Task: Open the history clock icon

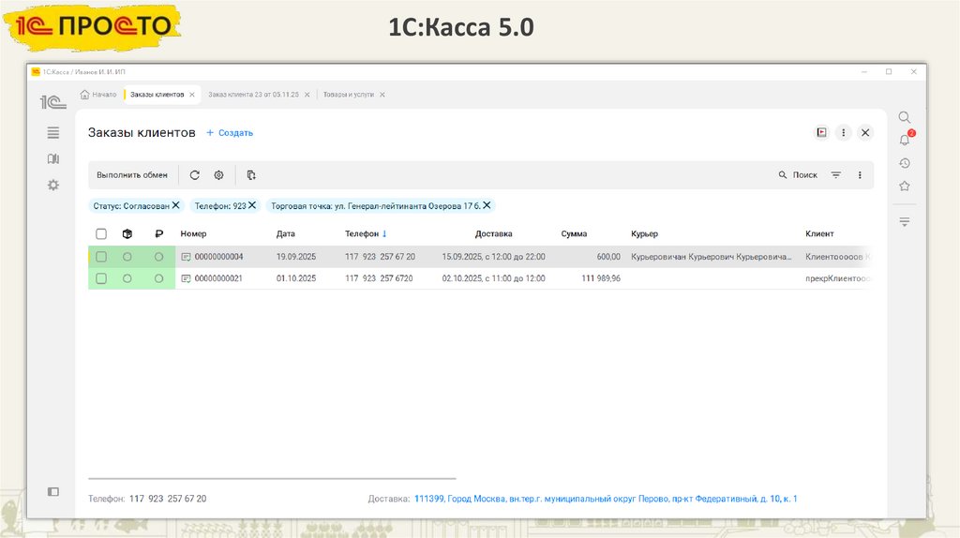Action: click(905, 163)
